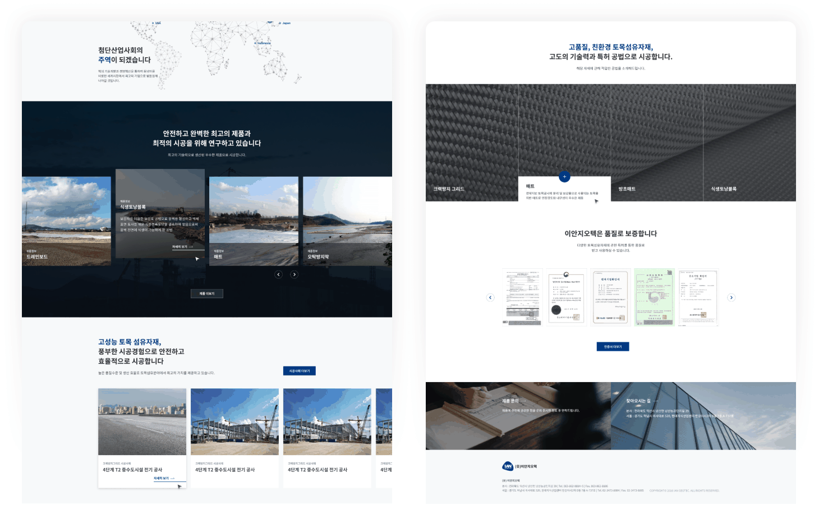Open the green certificate thumbnail
The image size is (819, 505).
[x=654, y=297]
